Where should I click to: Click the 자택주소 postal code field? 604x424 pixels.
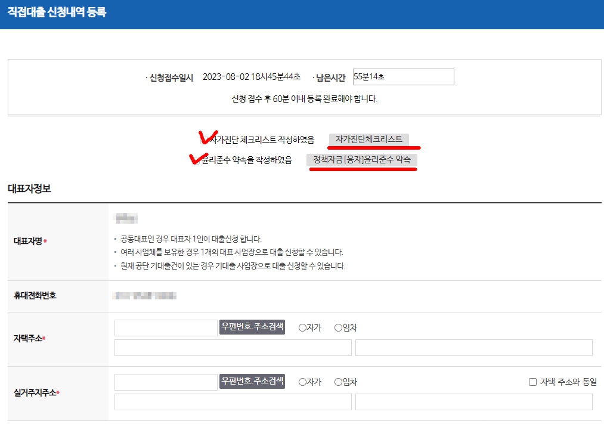(166, 328)
